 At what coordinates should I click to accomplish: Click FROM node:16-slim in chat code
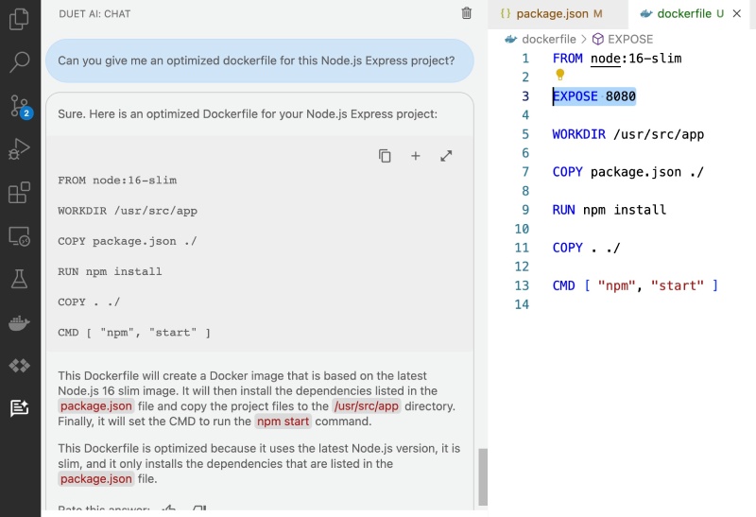tap(117, 181)
